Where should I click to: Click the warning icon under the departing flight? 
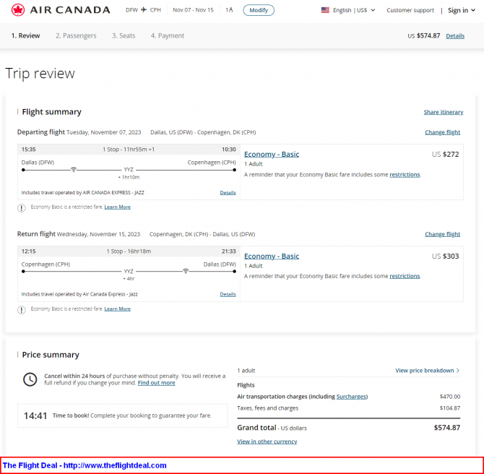21,208
